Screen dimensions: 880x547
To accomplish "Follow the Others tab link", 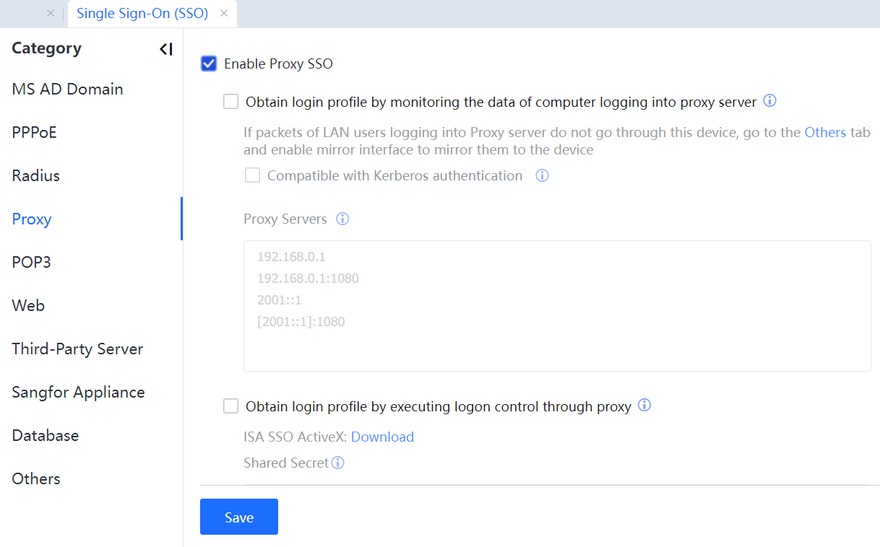I will [825, 132].
